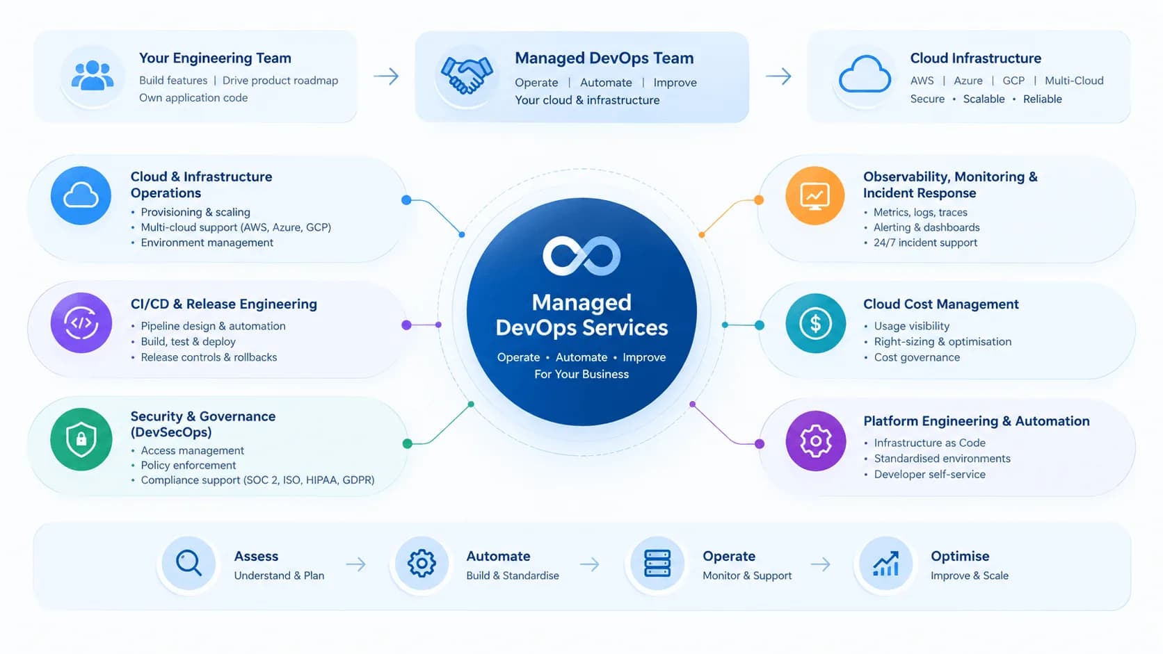Click the green shield lock icon for Security & Governance
This screenshot has width=1163, height=654.
(81, 439)
